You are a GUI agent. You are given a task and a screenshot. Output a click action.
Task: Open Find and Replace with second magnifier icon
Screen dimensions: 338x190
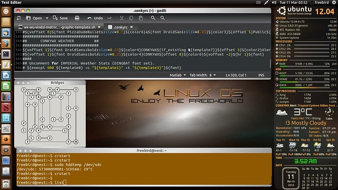click(163, 18)
